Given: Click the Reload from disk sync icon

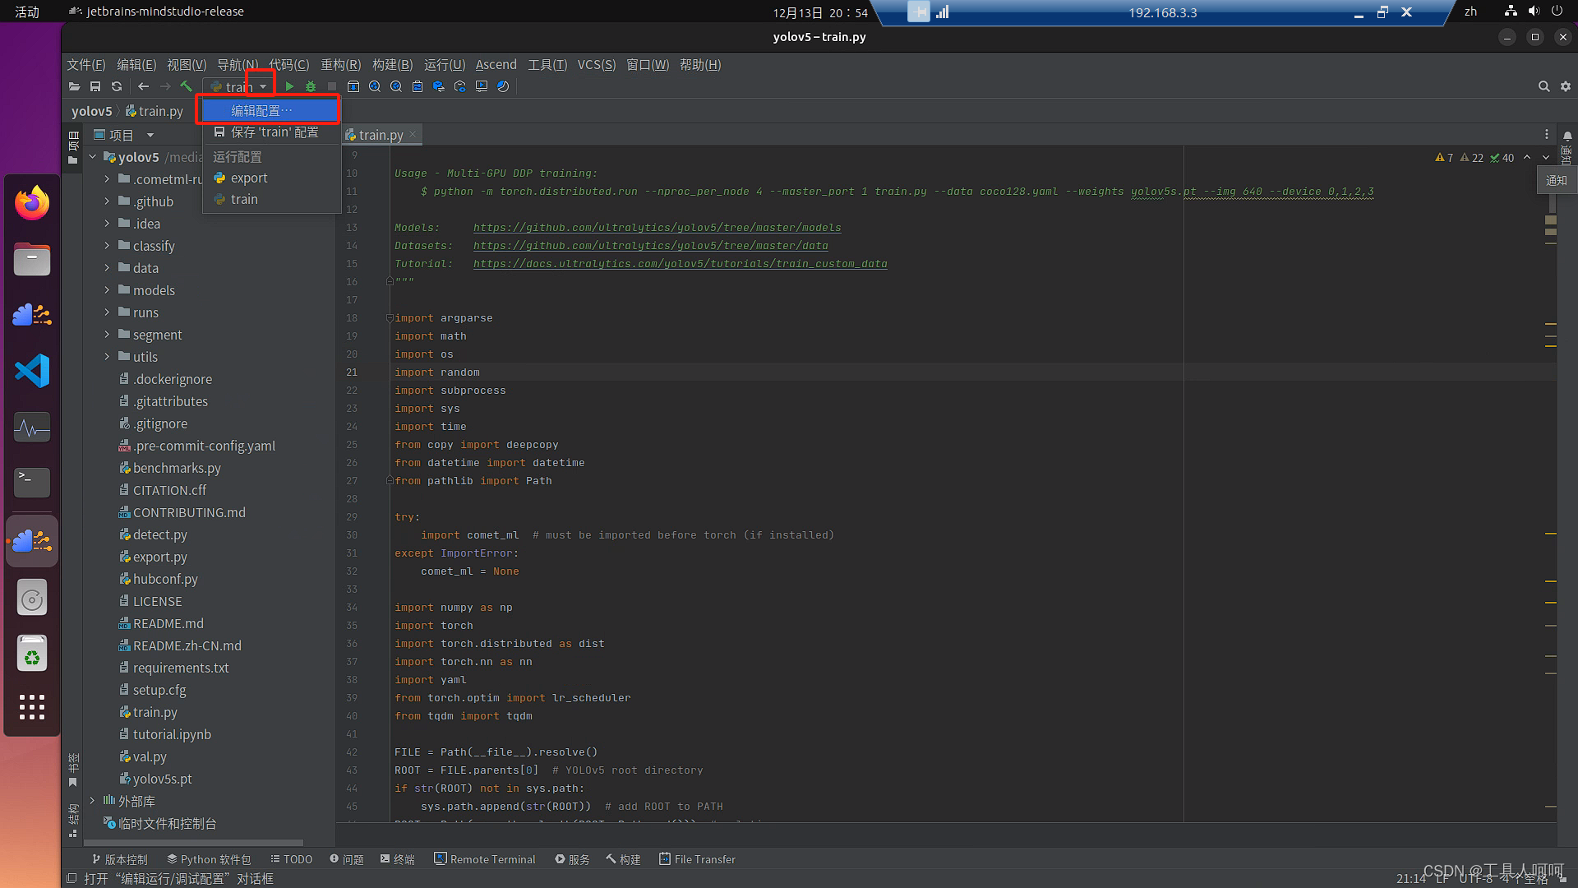Looking at the screenshot, I should [117, 86].
